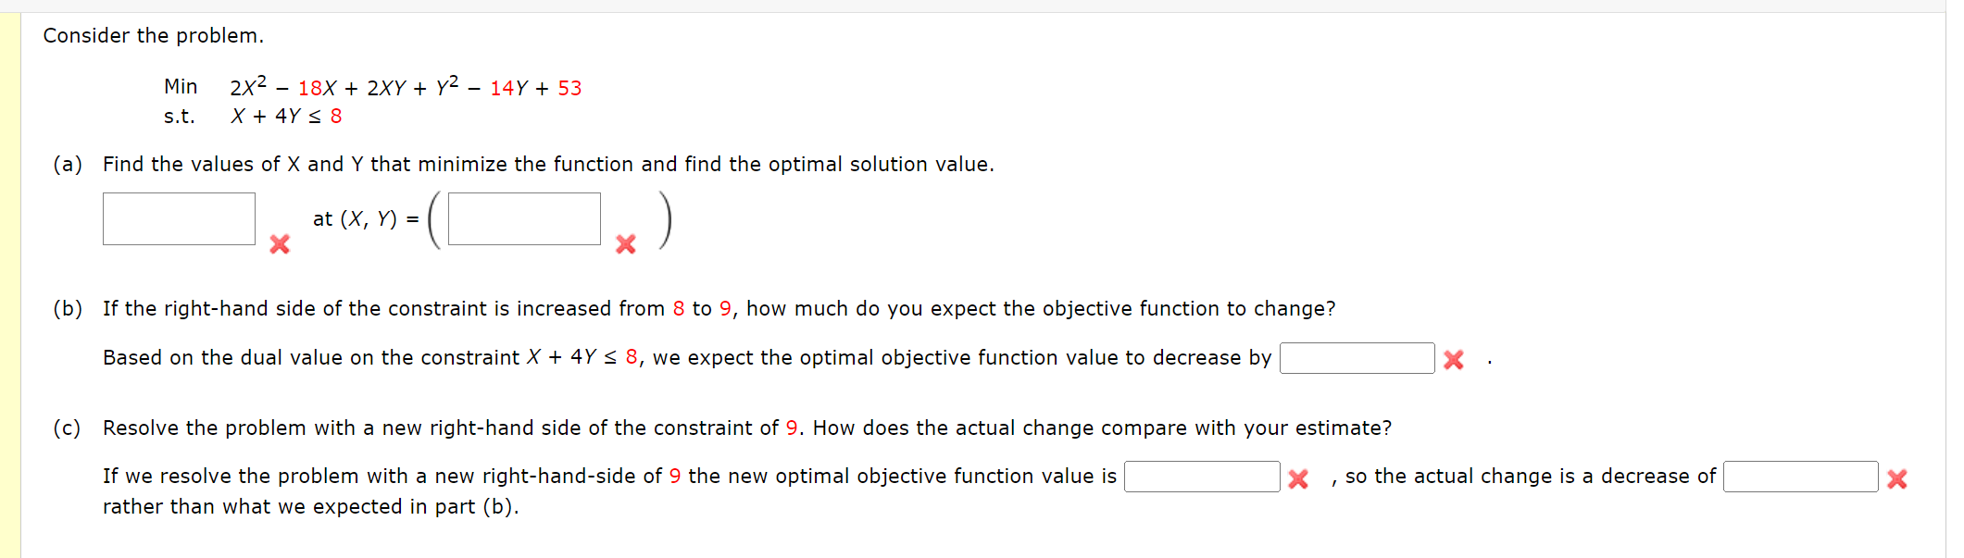Click the red 53 constant in the objective
Image resolution: width=1964 pixels, height=558 pixels.
569,89
